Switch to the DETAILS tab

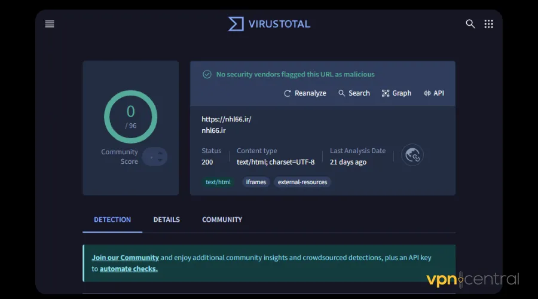pyautogui.click(x=166, y=219)
